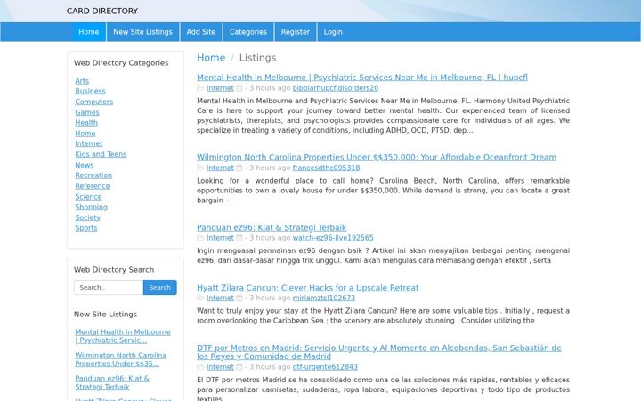This screenshot has width=641, height=401.
Task: Open the Recreation category
Action: 93,176
